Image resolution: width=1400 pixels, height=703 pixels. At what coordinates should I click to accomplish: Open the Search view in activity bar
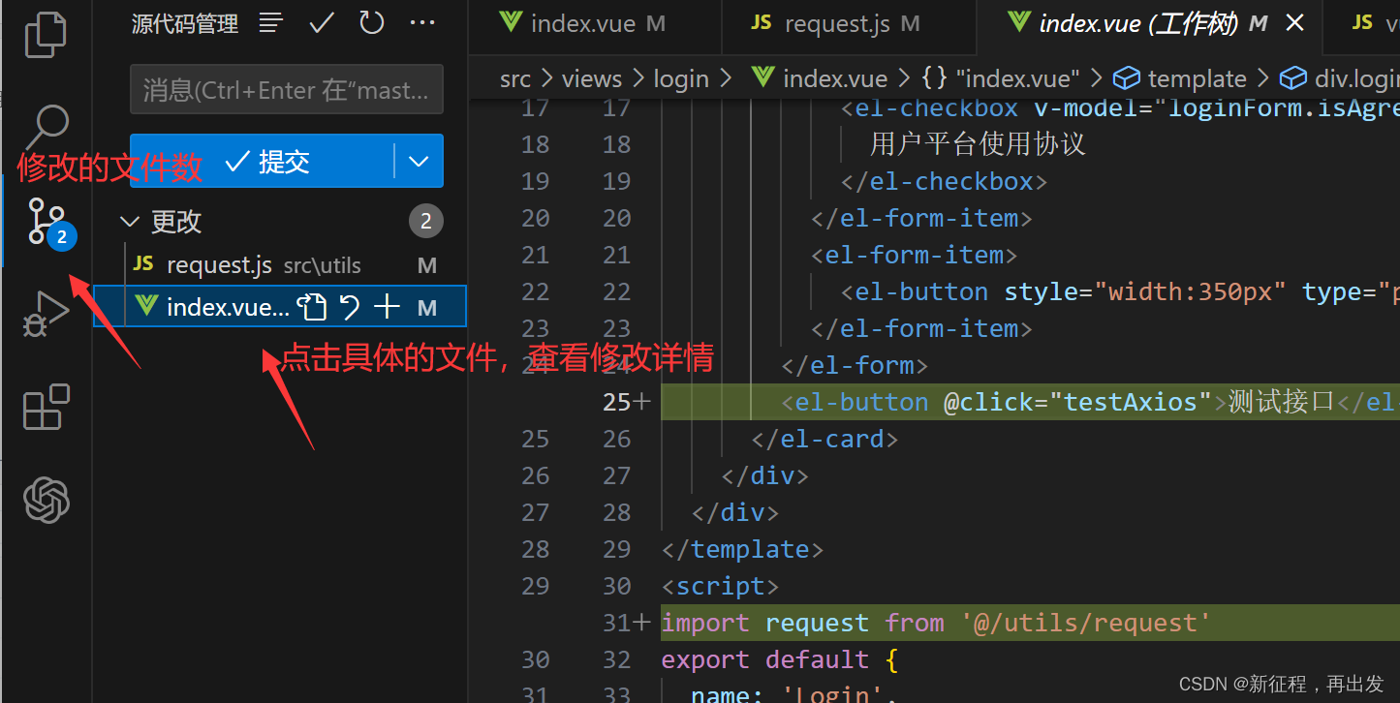[45, 126]
